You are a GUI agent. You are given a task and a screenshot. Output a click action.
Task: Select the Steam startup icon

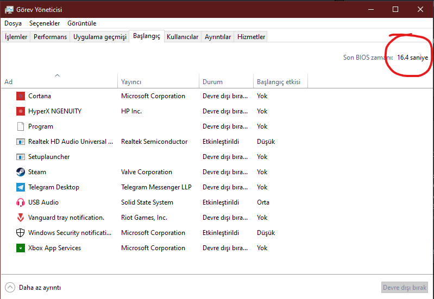pyautogui.click(x=21, y=172)
